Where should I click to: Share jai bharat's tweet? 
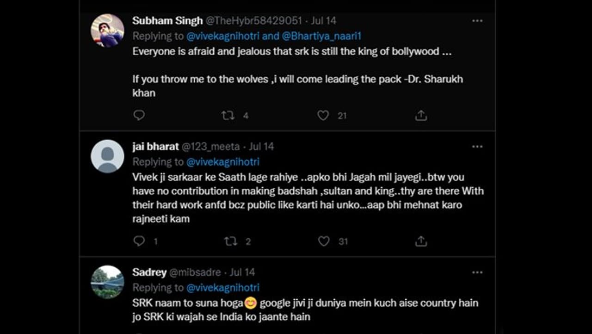point(420,241)
